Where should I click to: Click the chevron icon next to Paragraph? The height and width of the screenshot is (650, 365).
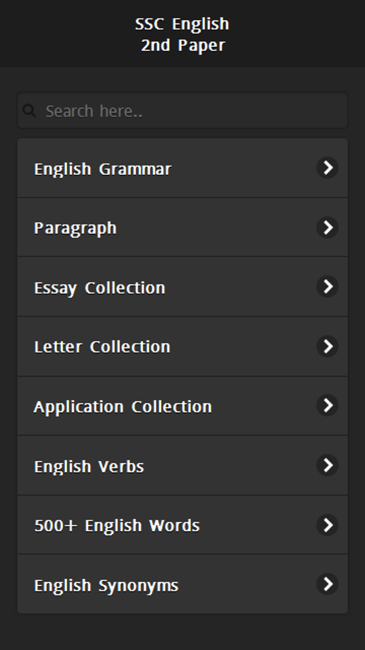tap(327, 227)
